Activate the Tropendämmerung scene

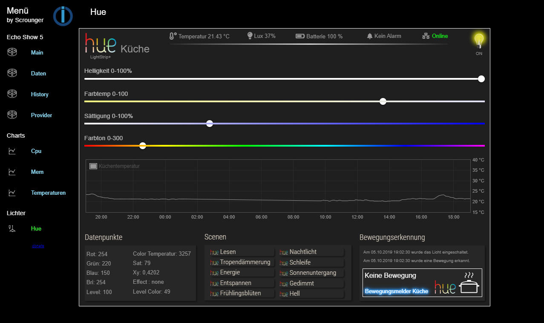click(x=241, y=262)
